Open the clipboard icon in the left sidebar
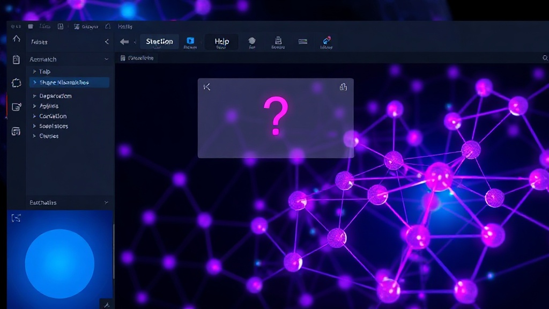Screen dimensions: 549x309 point(16,60)
